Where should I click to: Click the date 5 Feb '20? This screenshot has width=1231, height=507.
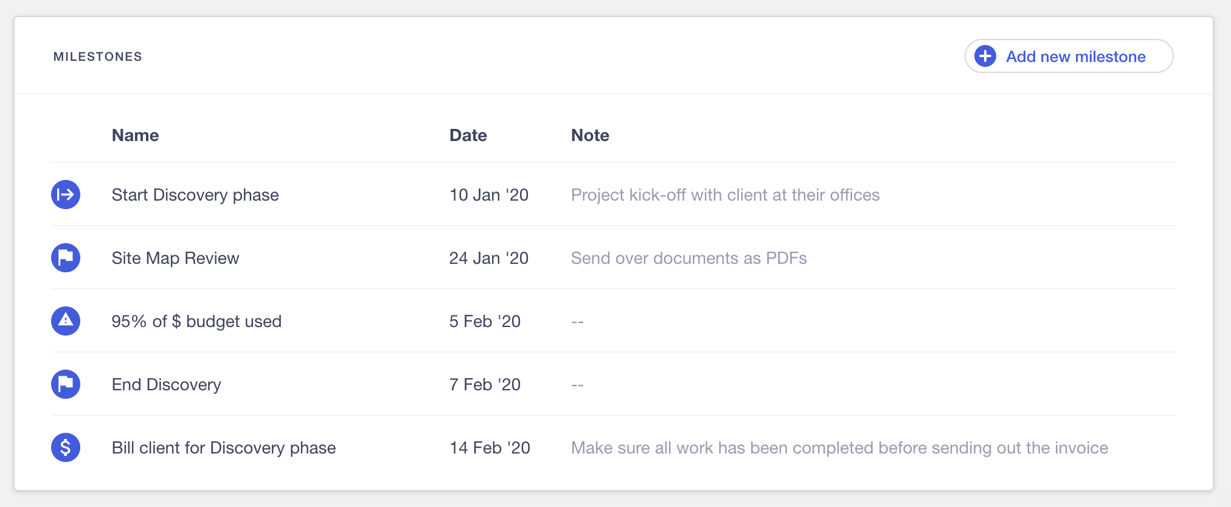click(x=485, y=321)
